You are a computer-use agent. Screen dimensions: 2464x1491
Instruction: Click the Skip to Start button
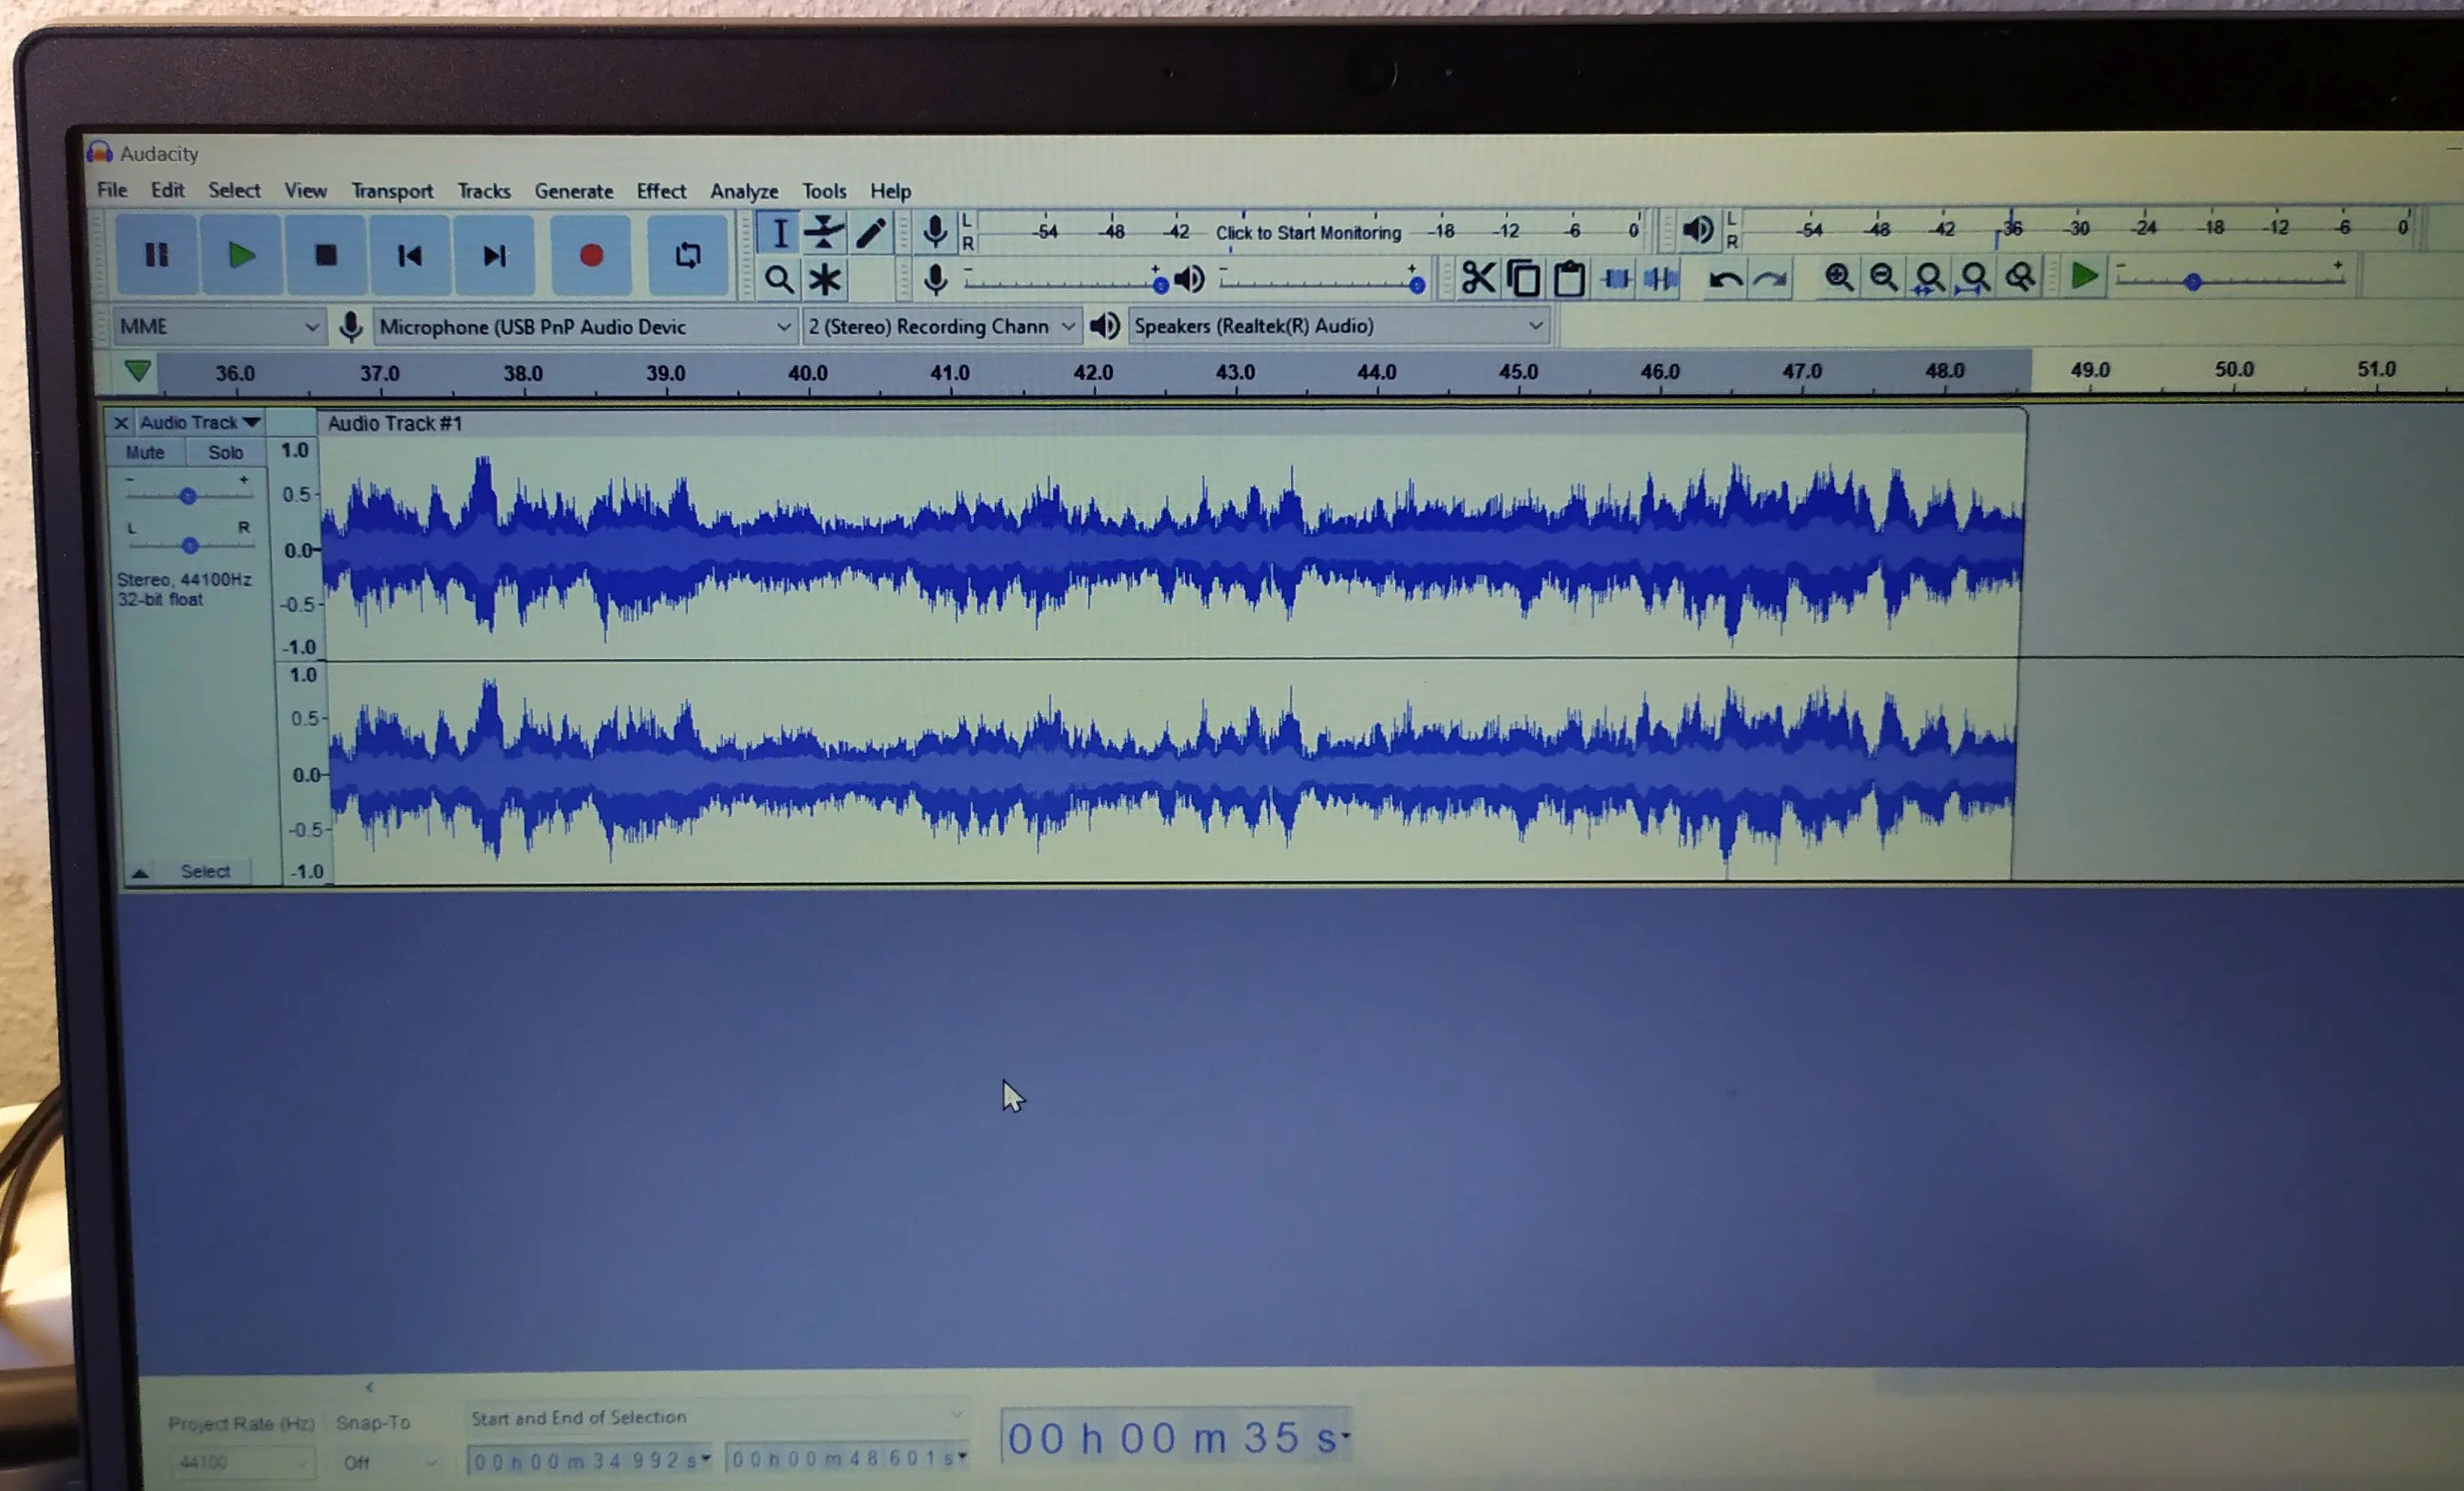point(409,256)
